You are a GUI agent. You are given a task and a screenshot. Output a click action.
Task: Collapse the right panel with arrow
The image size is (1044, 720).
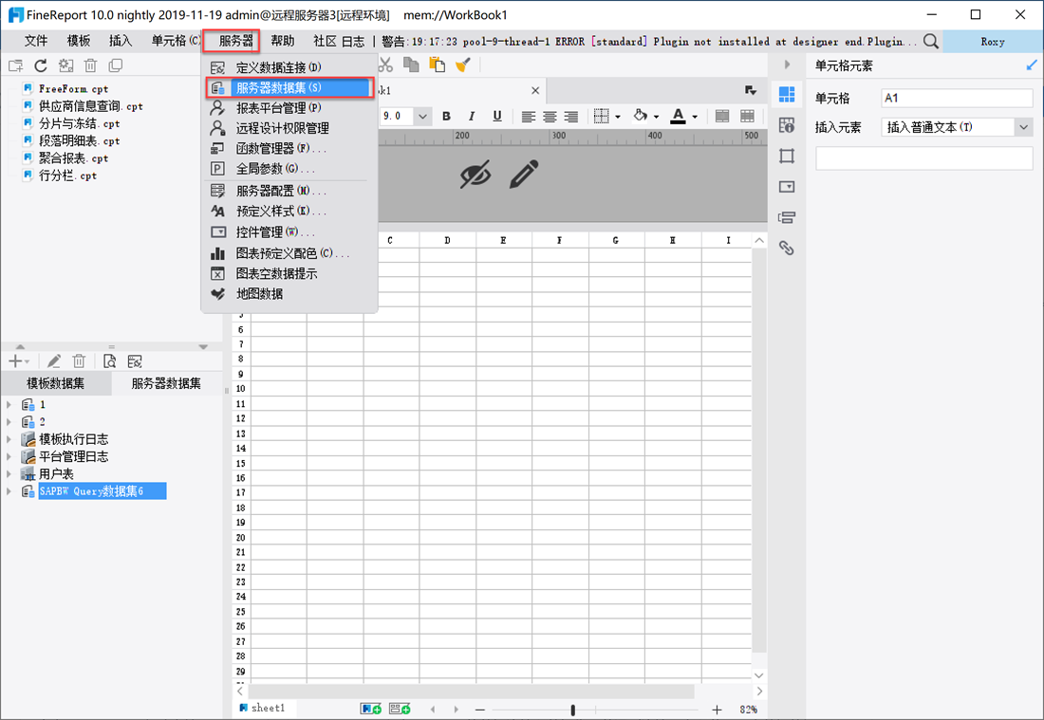click(x=787, y=65)
